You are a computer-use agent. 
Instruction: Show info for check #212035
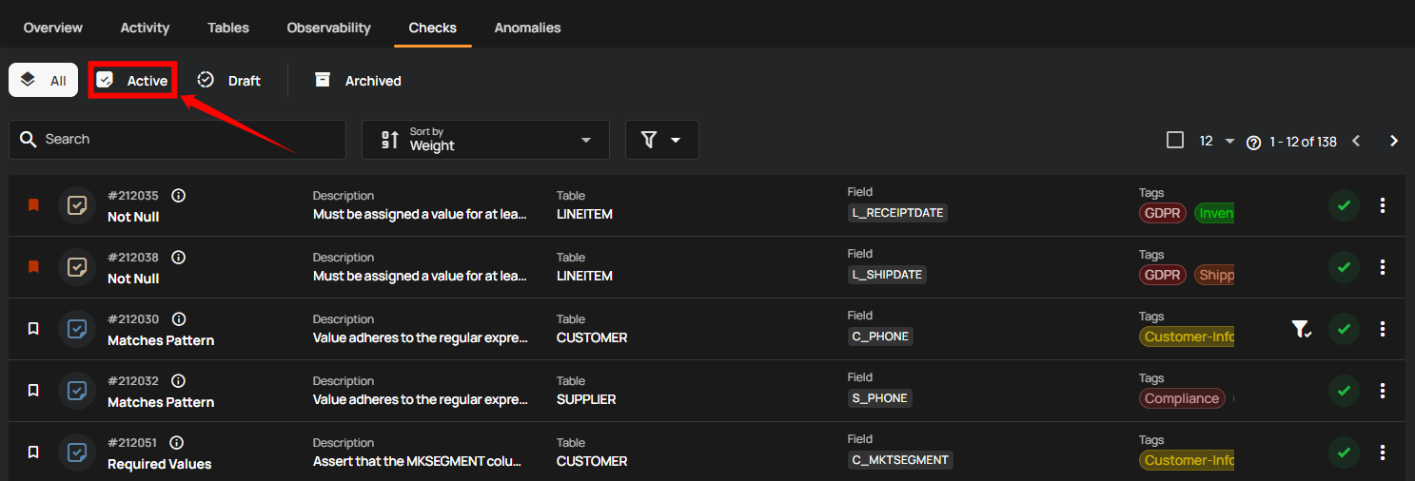(178, 196)
